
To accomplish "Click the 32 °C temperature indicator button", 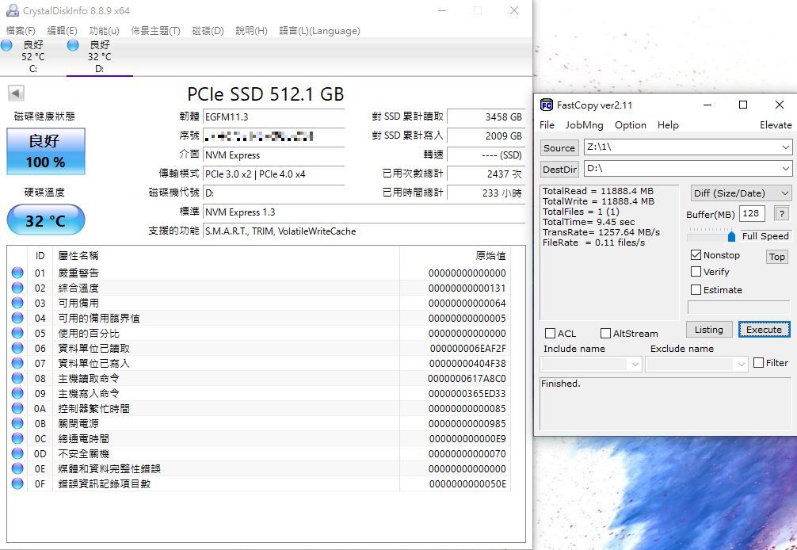I will click(x=46, y=220).
